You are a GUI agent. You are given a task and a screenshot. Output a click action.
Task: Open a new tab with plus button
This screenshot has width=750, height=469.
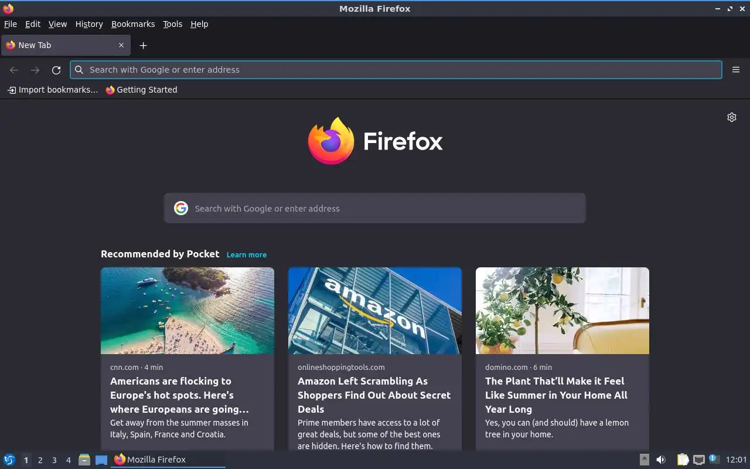click(x=143, y=45)
